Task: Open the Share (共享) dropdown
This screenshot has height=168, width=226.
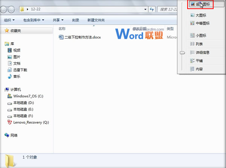Action: tap(58, 20)
